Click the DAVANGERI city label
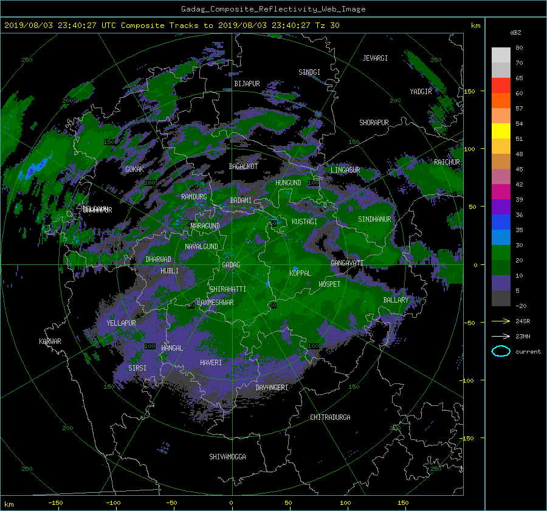Viewport: 547px width, 511px height. (x=272, y=388)
